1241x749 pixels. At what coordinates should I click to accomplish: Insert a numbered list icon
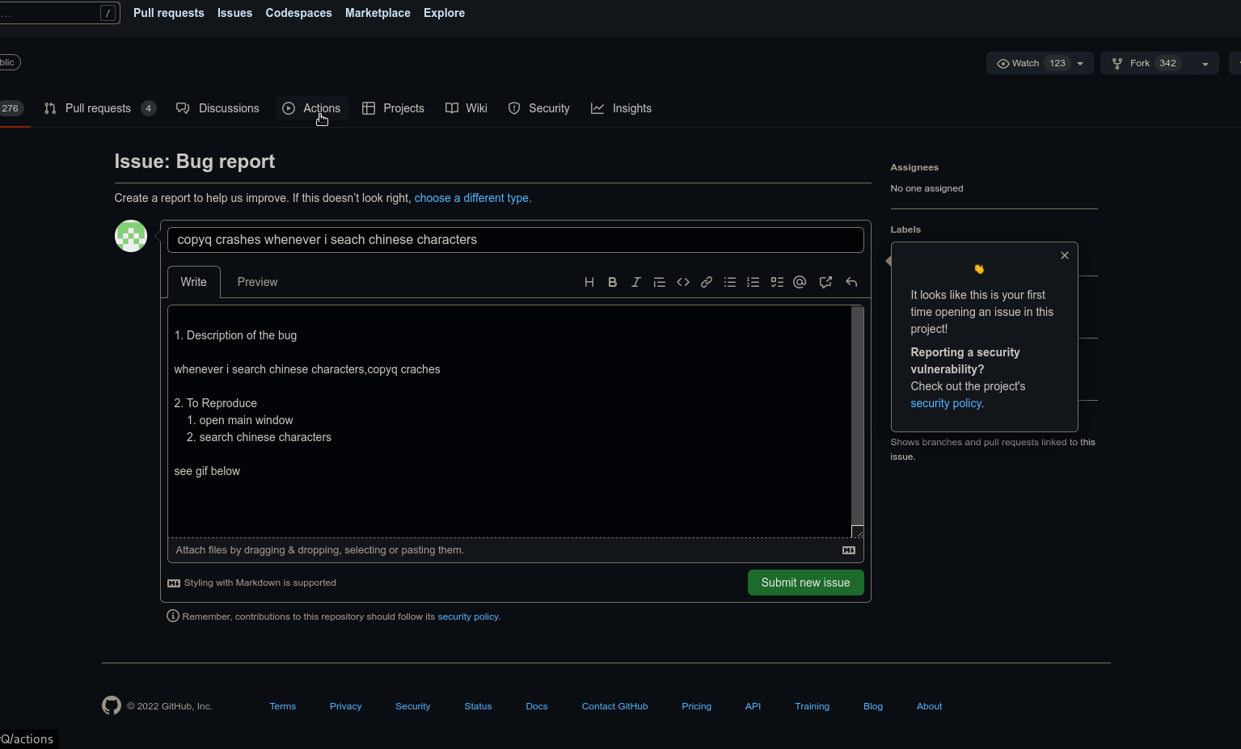coord(753,282)
